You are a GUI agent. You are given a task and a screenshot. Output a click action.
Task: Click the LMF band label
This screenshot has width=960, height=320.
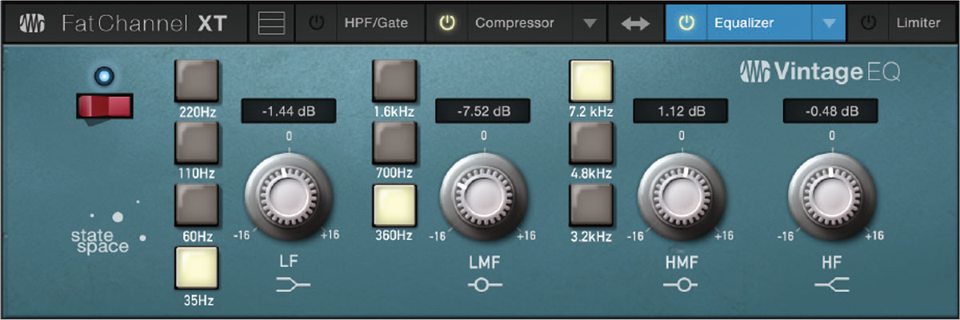[x=485, y=261]
